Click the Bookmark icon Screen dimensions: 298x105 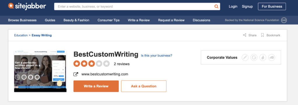click(x=262, y=35)
